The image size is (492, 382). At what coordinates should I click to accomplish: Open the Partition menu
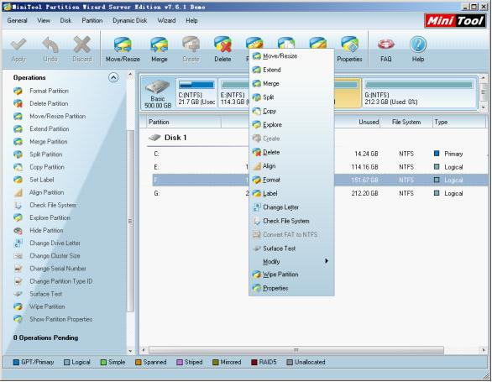(92, 21)
